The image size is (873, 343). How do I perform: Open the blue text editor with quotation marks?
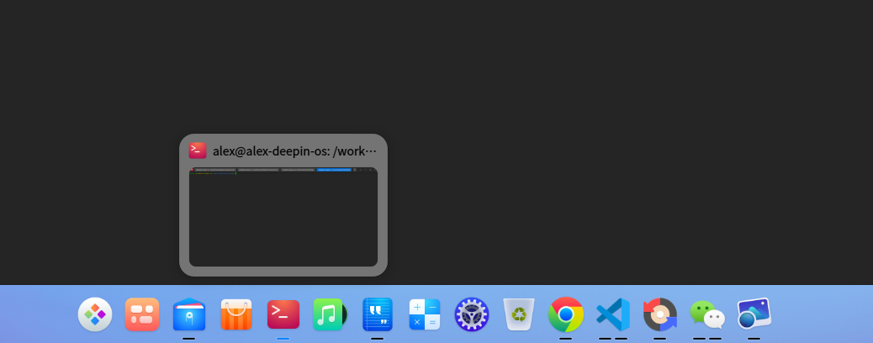click(378, 314)
